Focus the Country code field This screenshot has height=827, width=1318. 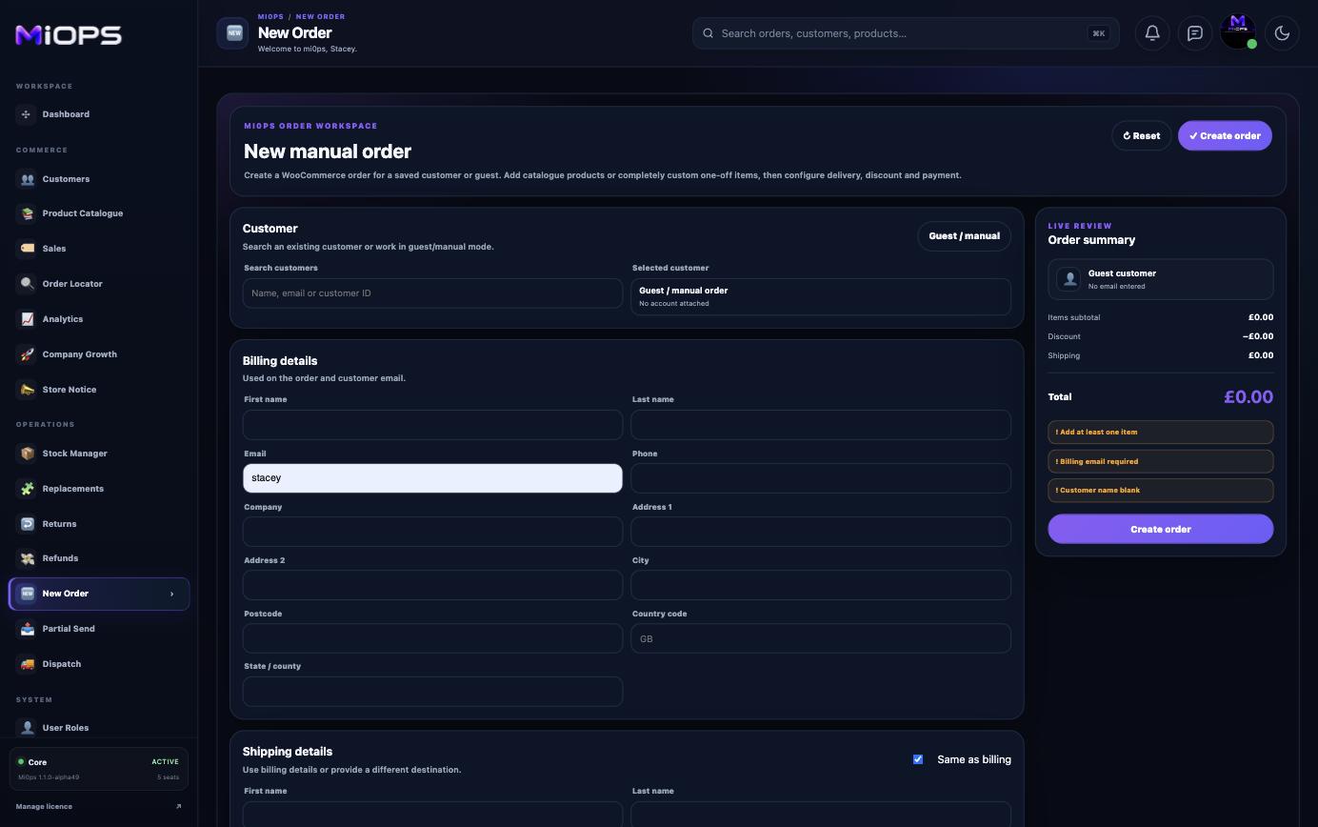(821, 638)
